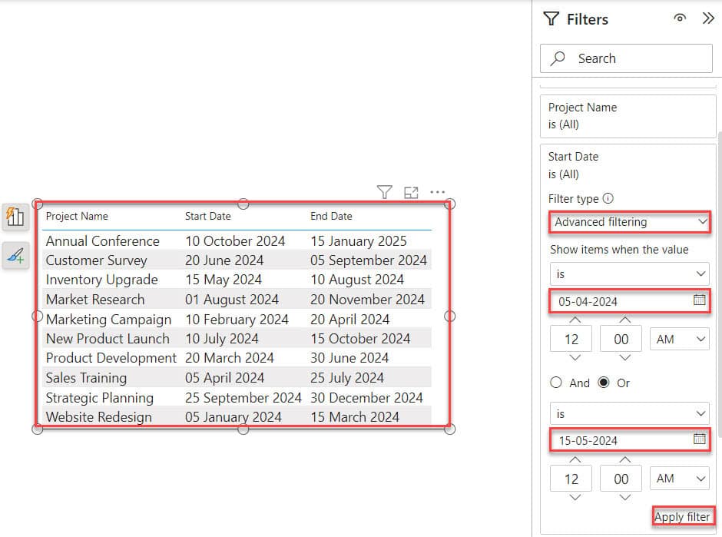The width and height of the screenshot is (722, 537).
Task: Decrease minutes below second 00 field
Action: [624, 497]
